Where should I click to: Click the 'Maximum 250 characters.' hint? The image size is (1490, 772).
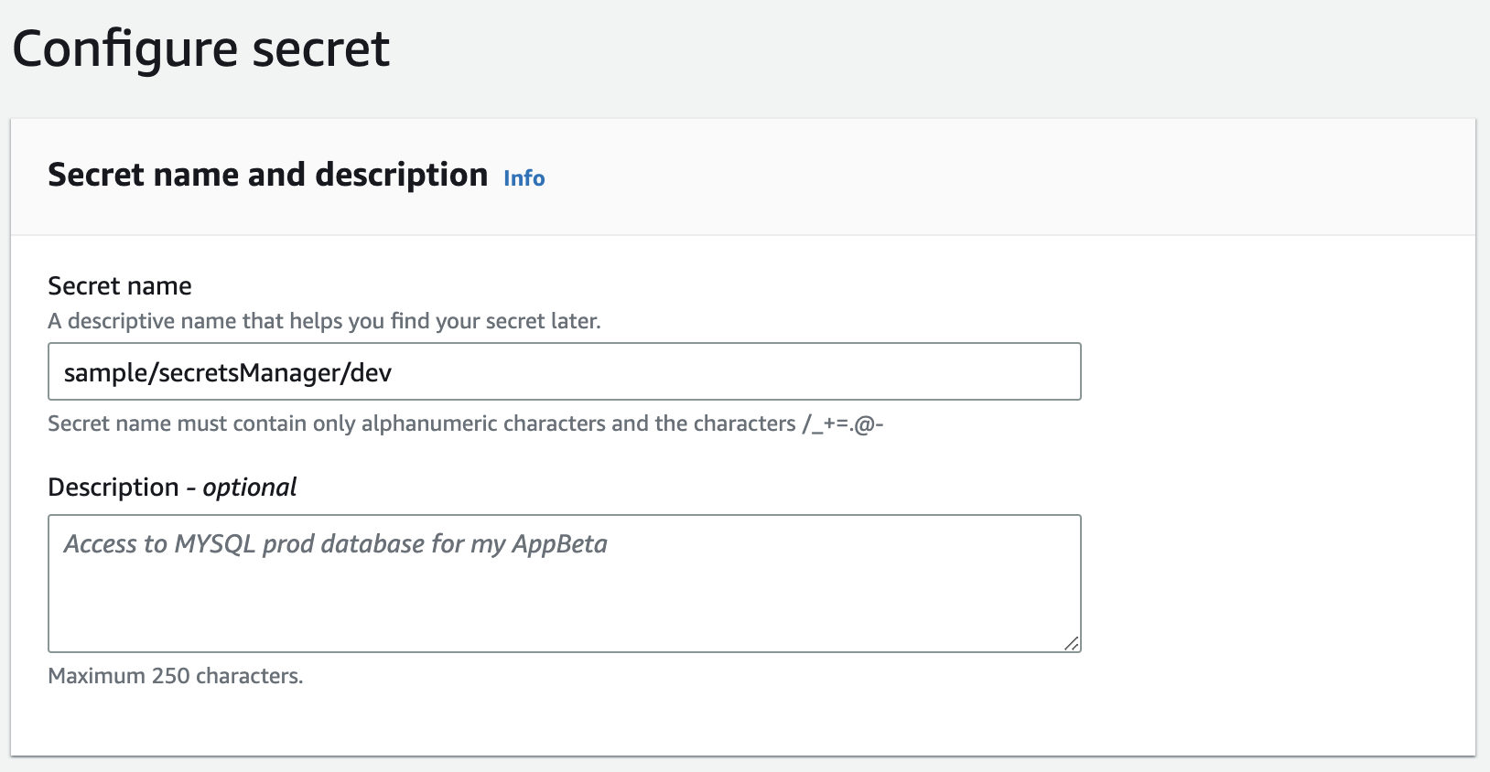[175, 676]
